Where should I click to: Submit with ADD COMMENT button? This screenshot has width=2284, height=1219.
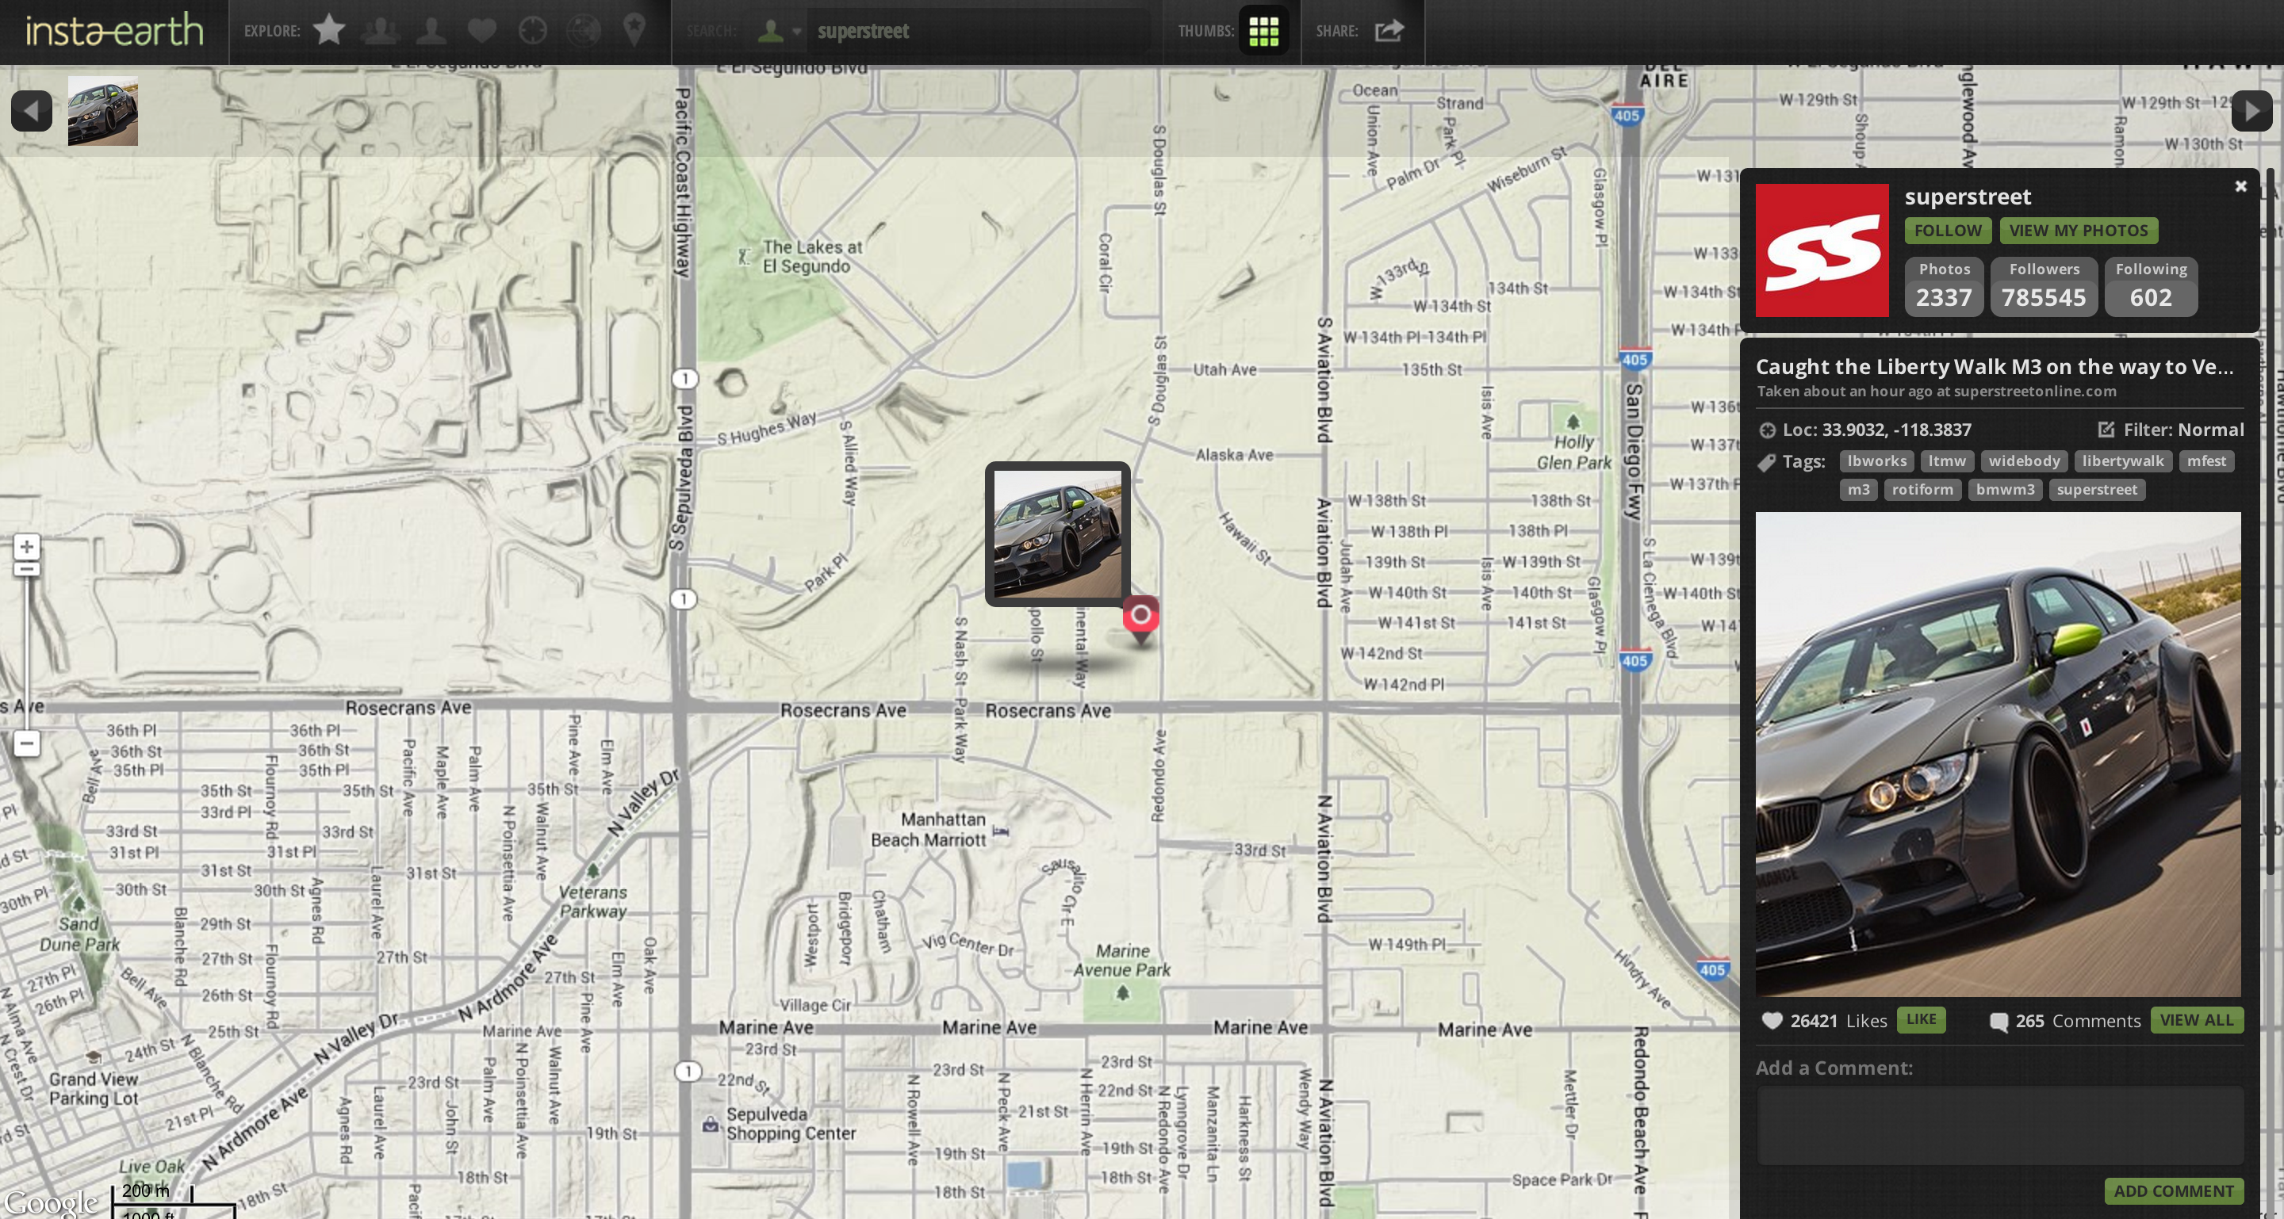[2173, 1190]
